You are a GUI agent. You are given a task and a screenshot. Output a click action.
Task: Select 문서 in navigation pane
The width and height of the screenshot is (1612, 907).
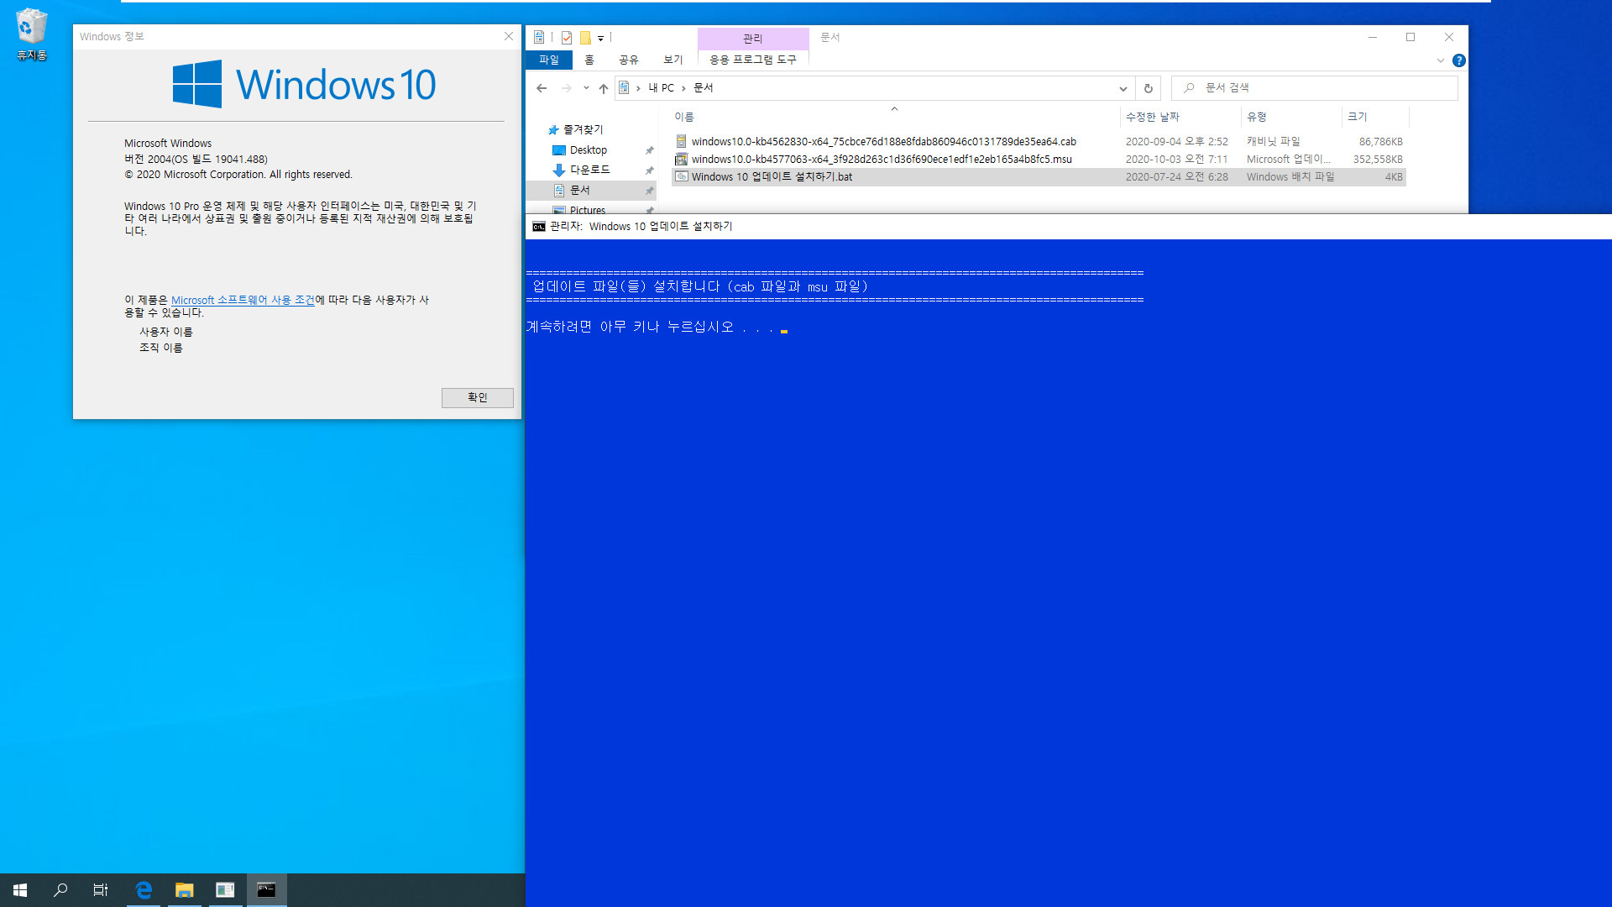[579, 191]
